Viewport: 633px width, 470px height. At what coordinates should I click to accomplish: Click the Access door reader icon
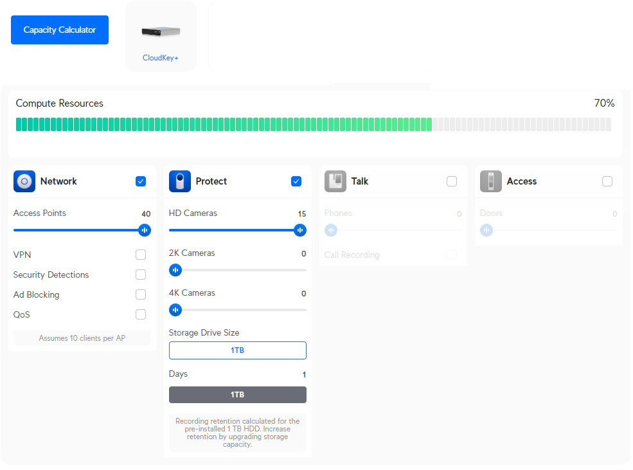pyautogui.click(x=491, y=181)
